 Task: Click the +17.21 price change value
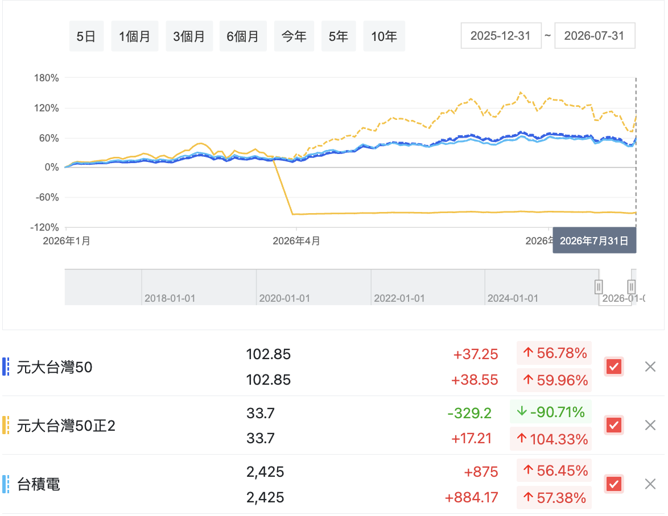tap(471, 439)
